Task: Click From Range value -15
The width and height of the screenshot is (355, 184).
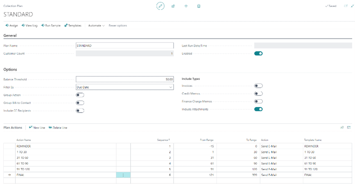Action: tap(211, 146)
